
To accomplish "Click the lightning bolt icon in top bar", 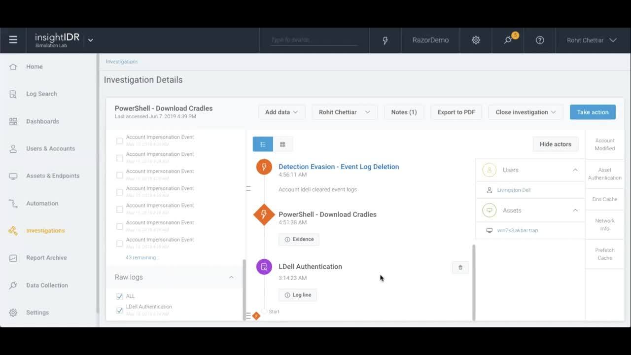I will click(x=385, y=40).
